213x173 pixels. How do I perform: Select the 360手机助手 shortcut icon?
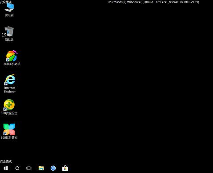(x=12, y=56)
